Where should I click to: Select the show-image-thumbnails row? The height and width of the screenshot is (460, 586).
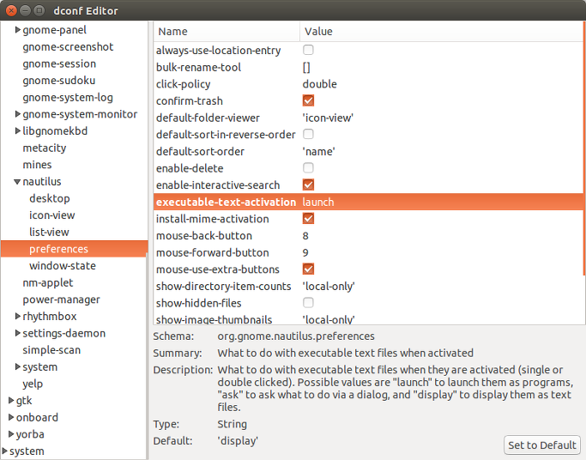[x=368, y=319]
